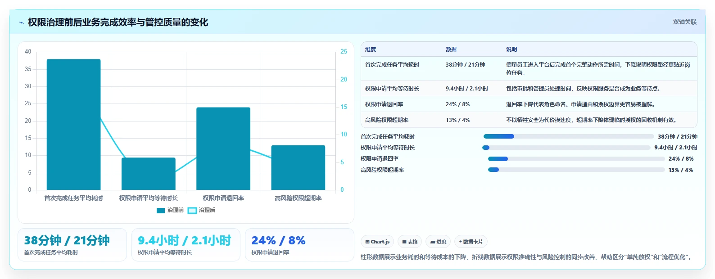Open the 24% / 8% KPI card

(299, 245)
